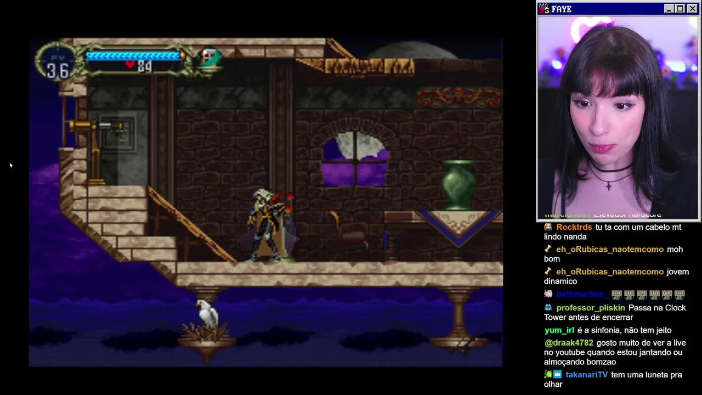Open the Rocktrds username in chat
The height and width of the screenshot is (395, 702).
(574, 227)
